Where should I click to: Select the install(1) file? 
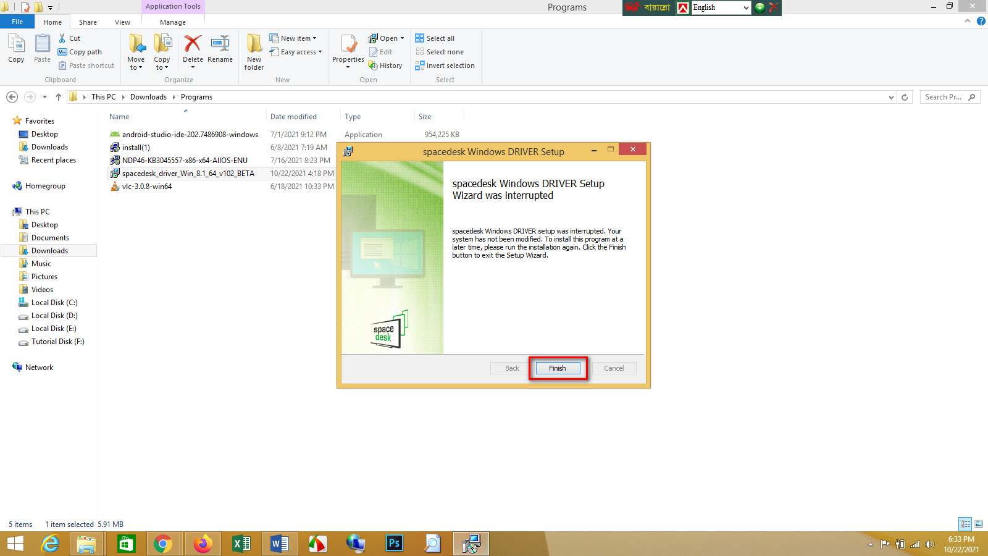tap(136, 148)
